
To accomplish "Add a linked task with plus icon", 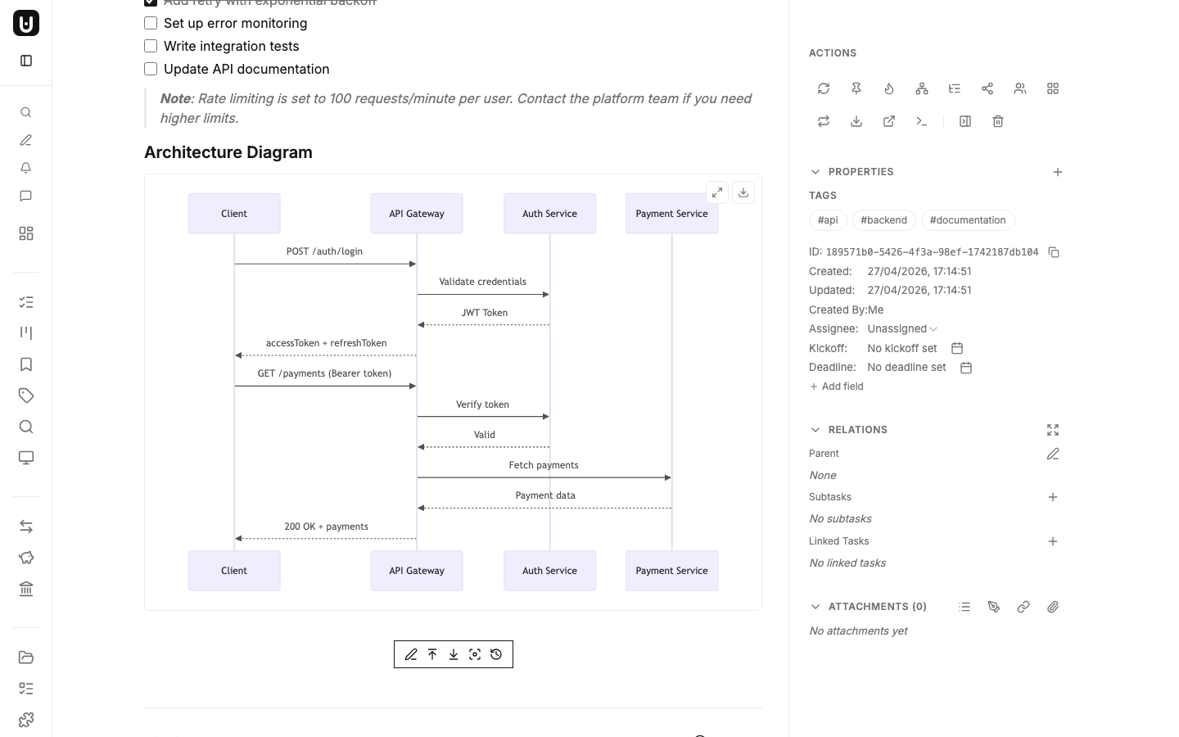I will 1053,541.
